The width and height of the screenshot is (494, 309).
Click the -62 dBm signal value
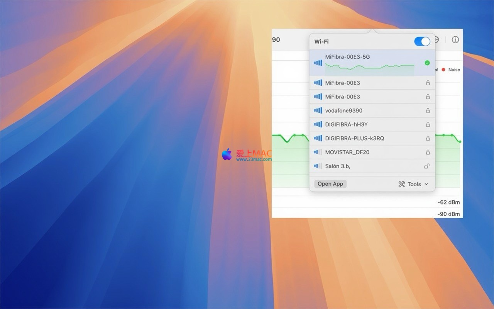pyautogui.click(x=448, y=202)
